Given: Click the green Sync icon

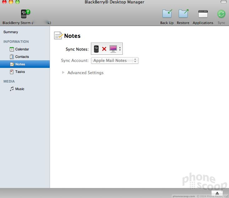Looking at the screenshot, I should point(221,14).
